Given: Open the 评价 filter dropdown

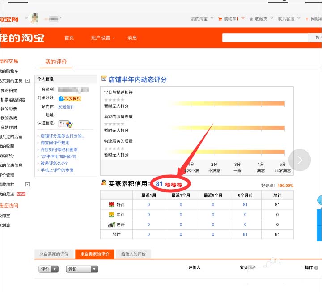Looking at the screenshot, I should click(48, 269).
